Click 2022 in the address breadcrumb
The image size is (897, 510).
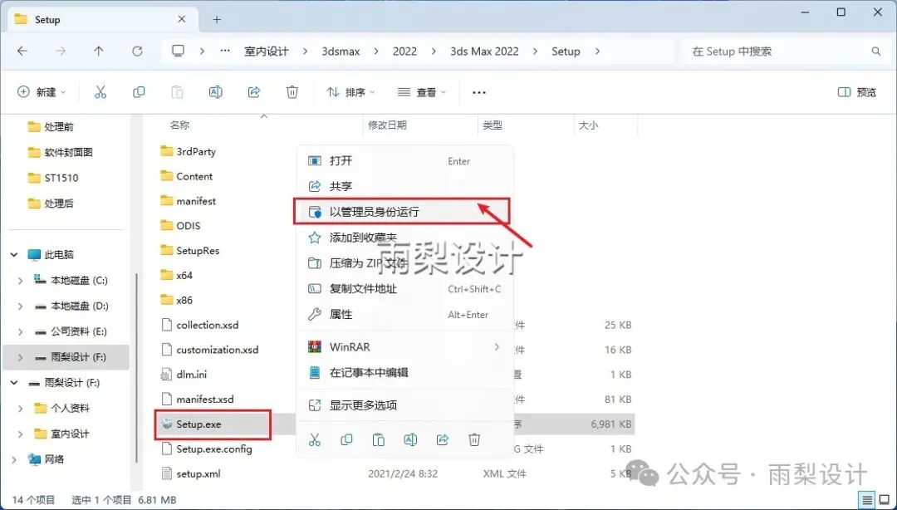pos(404,51)
